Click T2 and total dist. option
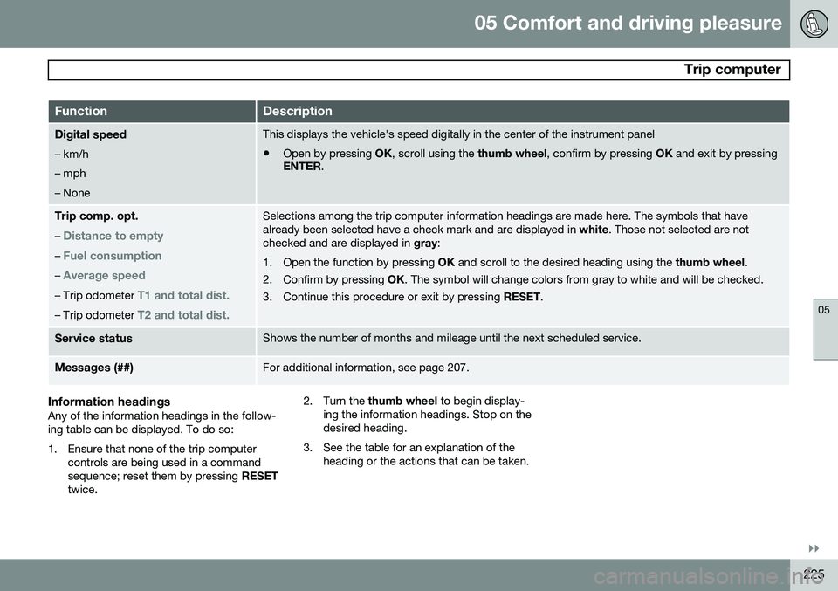Screen dimensions: 838x591 coord(183,315)
